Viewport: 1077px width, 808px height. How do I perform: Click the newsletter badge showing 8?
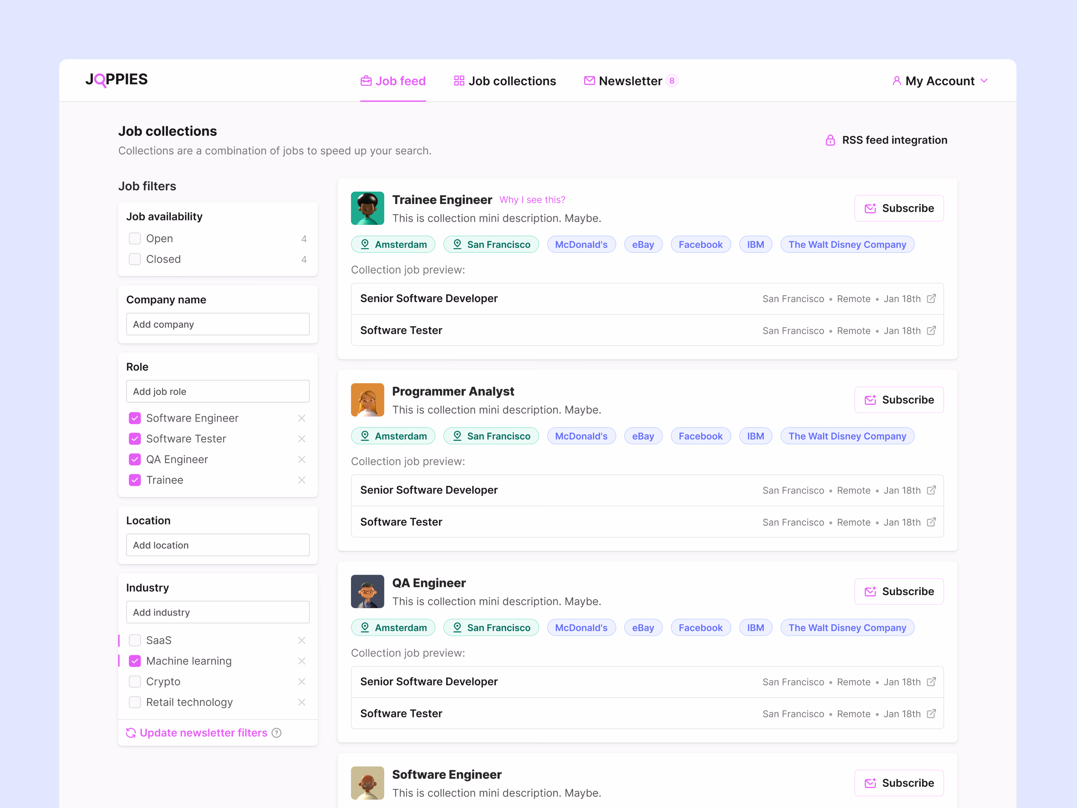[672, 81]
